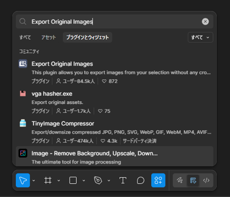Expand the Frame tool options chevron
The image size is (230, 197).
pos(59,181)
